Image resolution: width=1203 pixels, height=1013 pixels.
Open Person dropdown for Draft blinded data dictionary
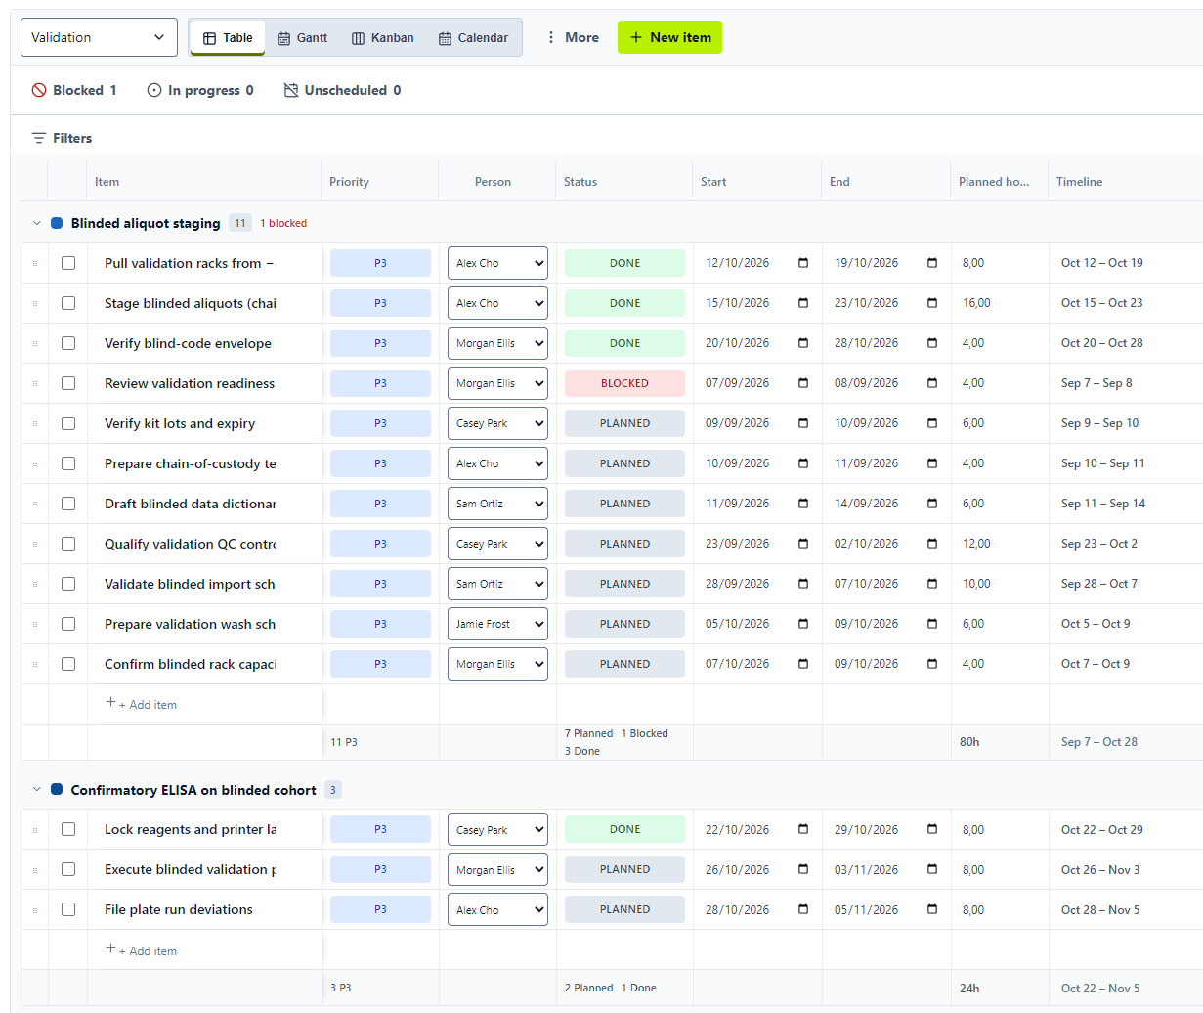coord(497,504)
